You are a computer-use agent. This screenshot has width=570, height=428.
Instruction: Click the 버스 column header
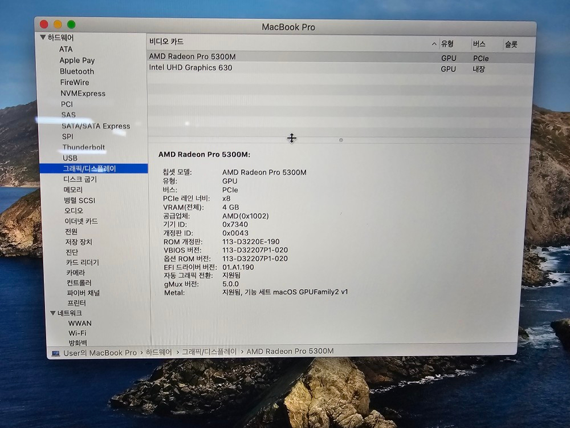pos(479,44)
